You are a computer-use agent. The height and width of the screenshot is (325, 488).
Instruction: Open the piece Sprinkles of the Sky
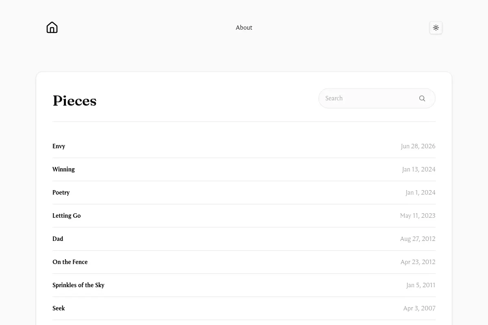78,285
